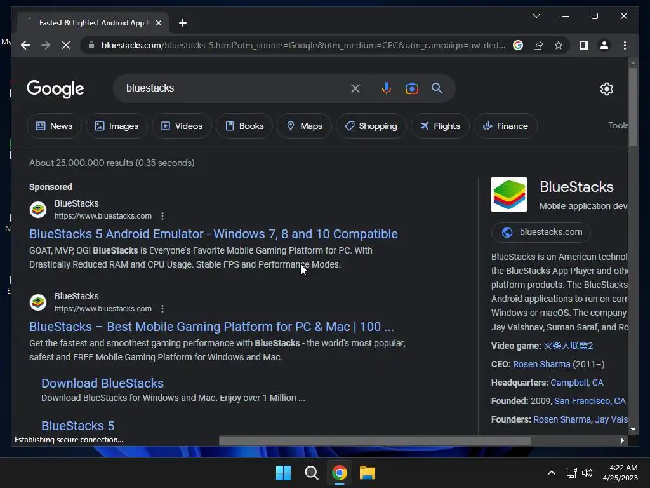Click first result's BlueStacks favicon
Viewport: 650px width, 488px height.
[x=37, y=210]
